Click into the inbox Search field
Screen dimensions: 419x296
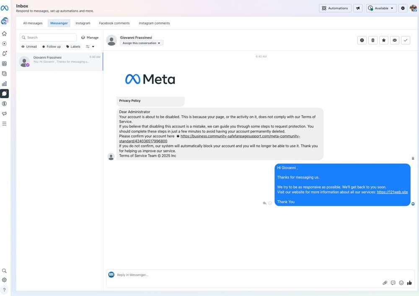click(48, 37)
